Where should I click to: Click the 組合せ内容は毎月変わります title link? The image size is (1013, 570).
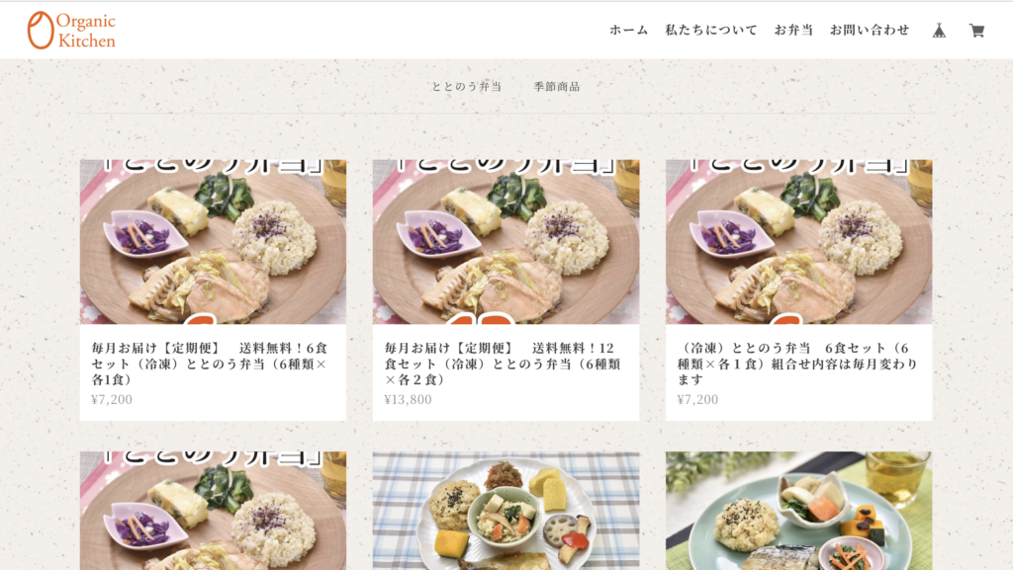click(798, 364)
